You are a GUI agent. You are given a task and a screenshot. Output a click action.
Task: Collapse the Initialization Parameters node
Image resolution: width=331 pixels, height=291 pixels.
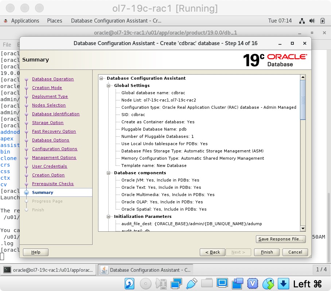click(x=109, y=217)
